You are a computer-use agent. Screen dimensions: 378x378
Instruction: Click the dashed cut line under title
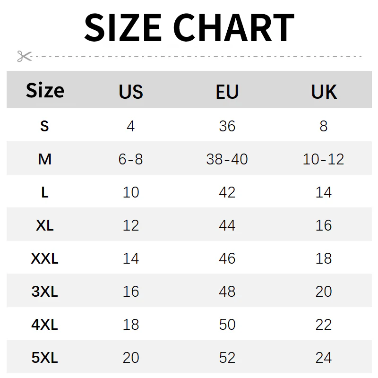[198, 56]
